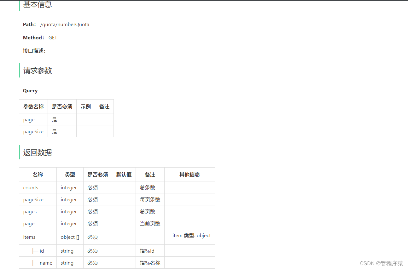The image size is (408, 269).
Task: Click the 必须 cell in items row
Action: (98, 237)
